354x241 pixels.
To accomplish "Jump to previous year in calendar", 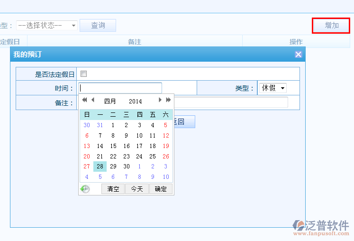I will tap(84, 100).
